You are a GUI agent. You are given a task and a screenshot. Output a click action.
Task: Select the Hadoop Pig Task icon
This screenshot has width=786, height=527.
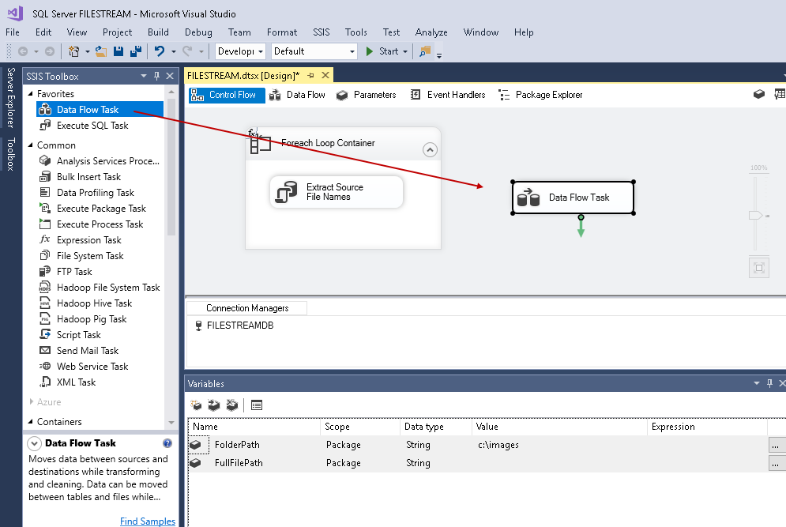45,318
